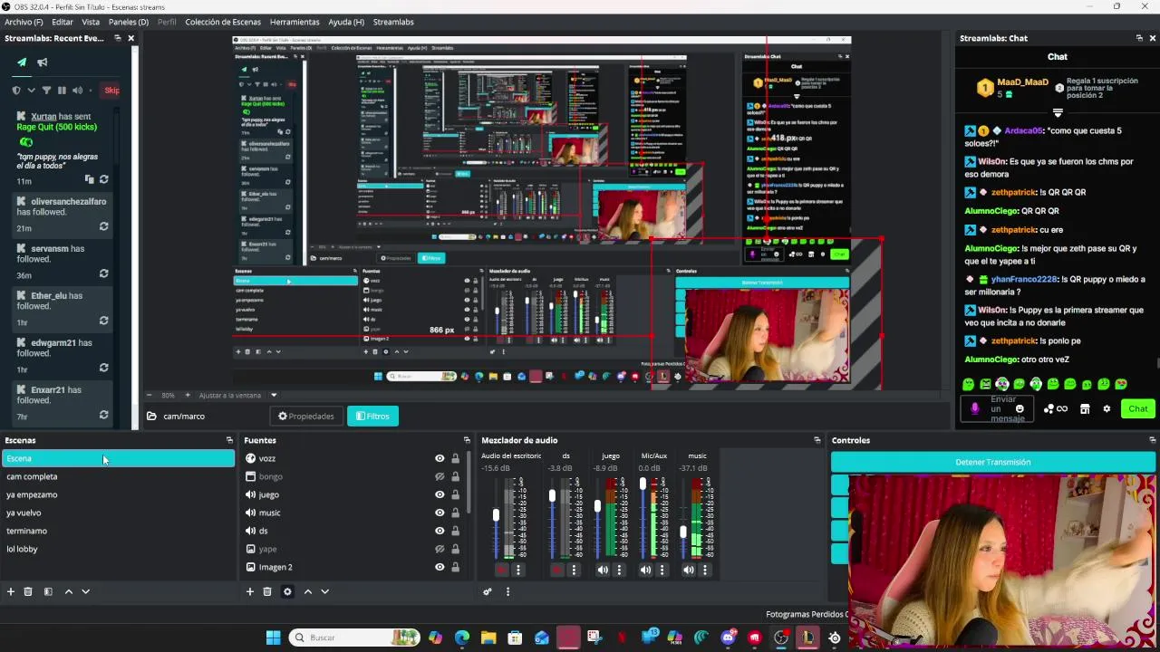Hide the music source
The height and width of the screenshot is (652, 1160).
440,513
